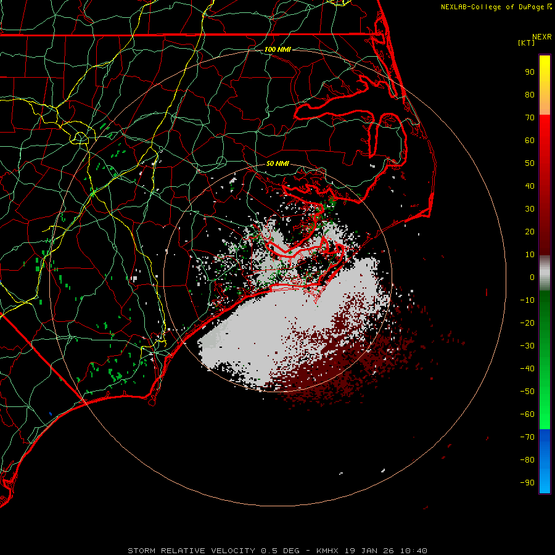Viewport: 555px width, 555px height.
Task: Click the 50 value on velocity scale
Action: [530, 163]
